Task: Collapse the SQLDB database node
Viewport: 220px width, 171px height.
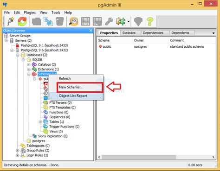Action: pos(23,60)
